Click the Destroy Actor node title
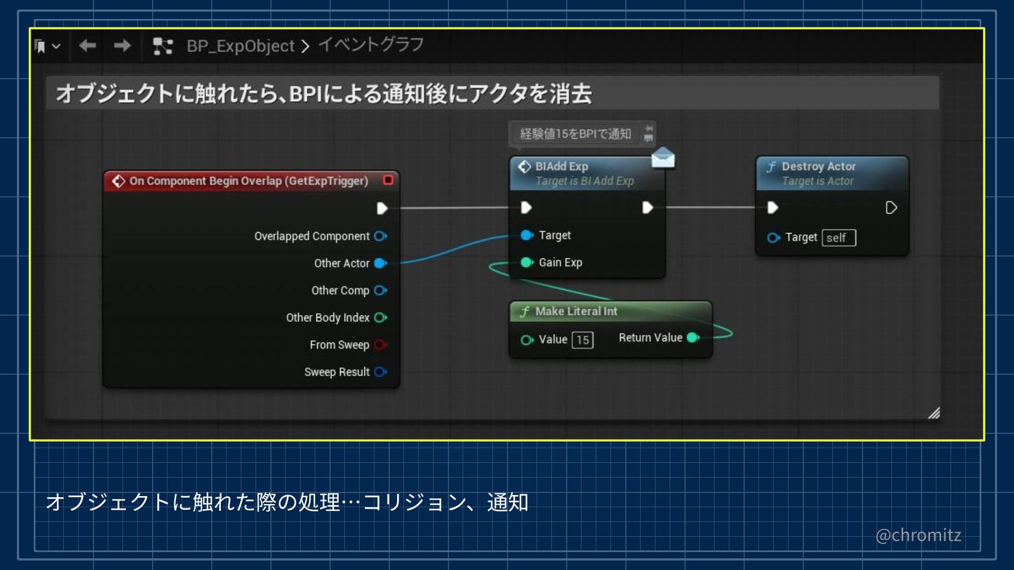The height and width of the screenshot is (570, 1014). click(819, 166)
